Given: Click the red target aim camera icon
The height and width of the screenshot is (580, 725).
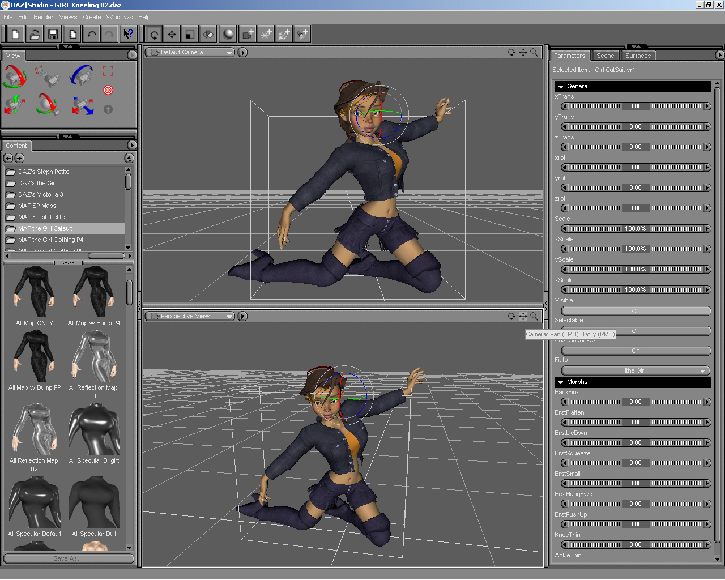Looking at the screenshot, I should (108, 90).
